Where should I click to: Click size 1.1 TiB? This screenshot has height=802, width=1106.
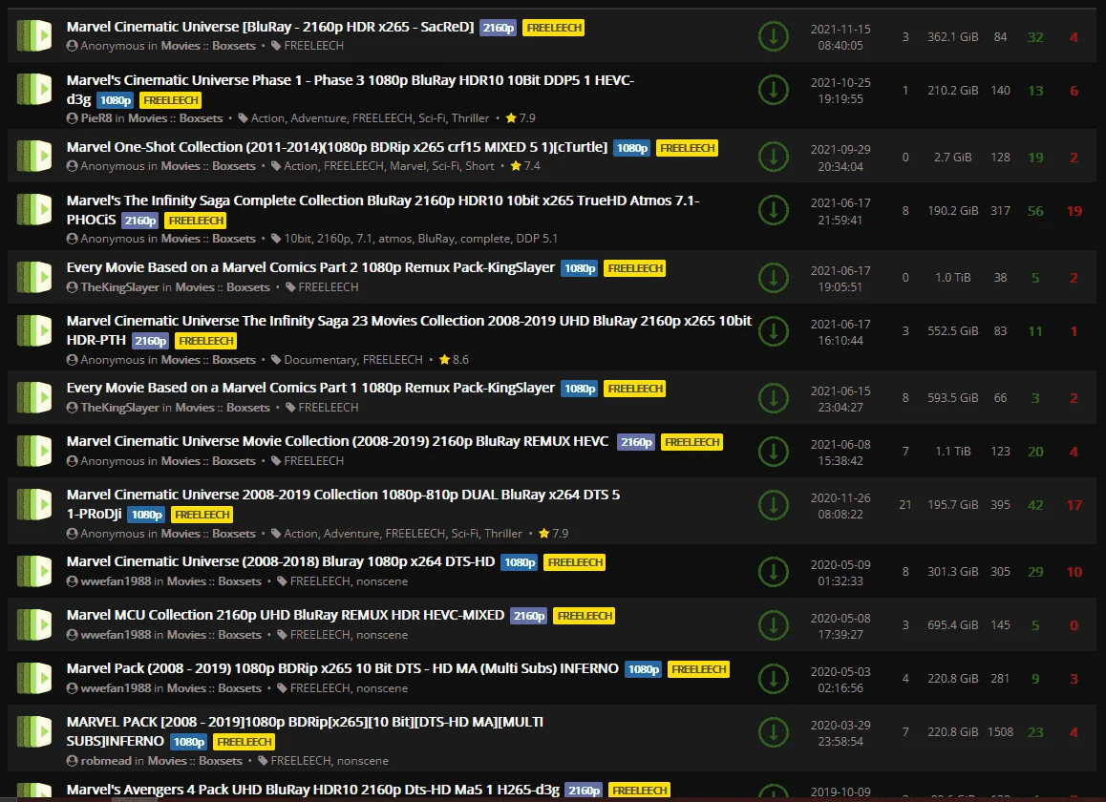[x=953, y=452]
